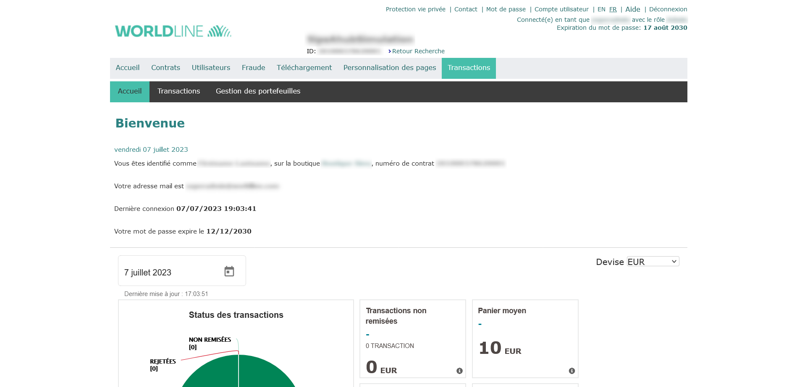This screenshot has height=387, width=797.
Task: Open the Mot de passe link
Action: [506, 9]
